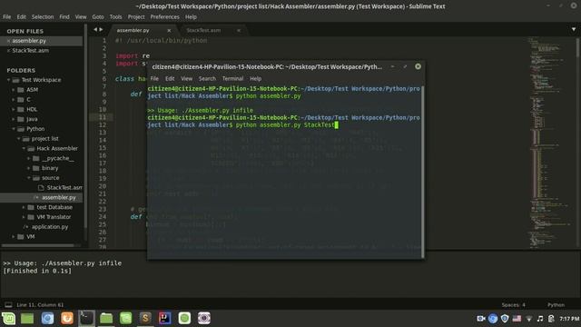Collapse the Hack Assembler folder
Screen dimensions: 581x327
pos(24,148)
